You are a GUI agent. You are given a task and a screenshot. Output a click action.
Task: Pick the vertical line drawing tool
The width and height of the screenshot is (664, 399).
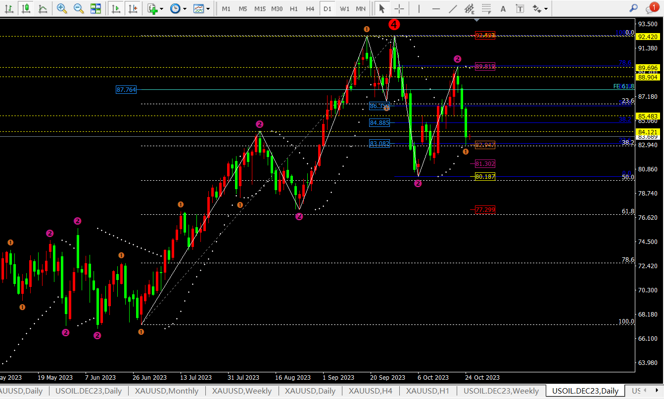pyautogui.click(x=419, y=8)
